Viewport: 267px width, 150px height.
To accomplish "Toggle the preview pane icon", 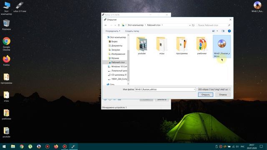I will (223, 31).
